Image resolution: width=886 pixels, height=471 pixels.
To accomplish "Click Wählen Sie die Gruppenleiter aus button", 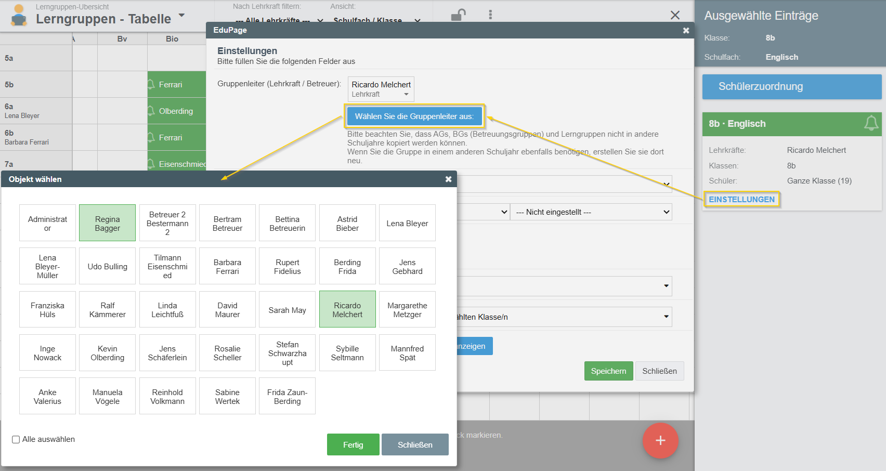I will (x=414, y=116).
